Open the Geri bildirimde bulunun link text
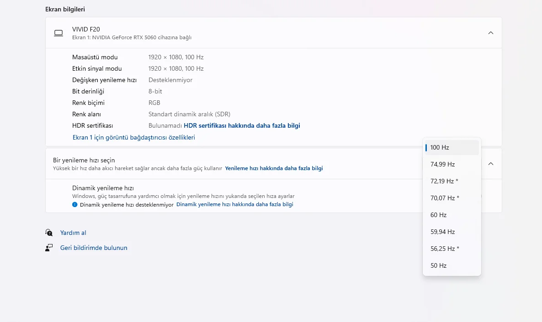Screen dimensions: 542x322 click(94, 248)
